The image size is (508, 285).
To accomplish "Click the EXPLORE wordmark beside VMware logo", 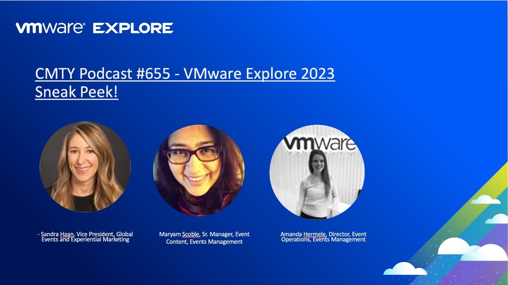I will point(133,28).
